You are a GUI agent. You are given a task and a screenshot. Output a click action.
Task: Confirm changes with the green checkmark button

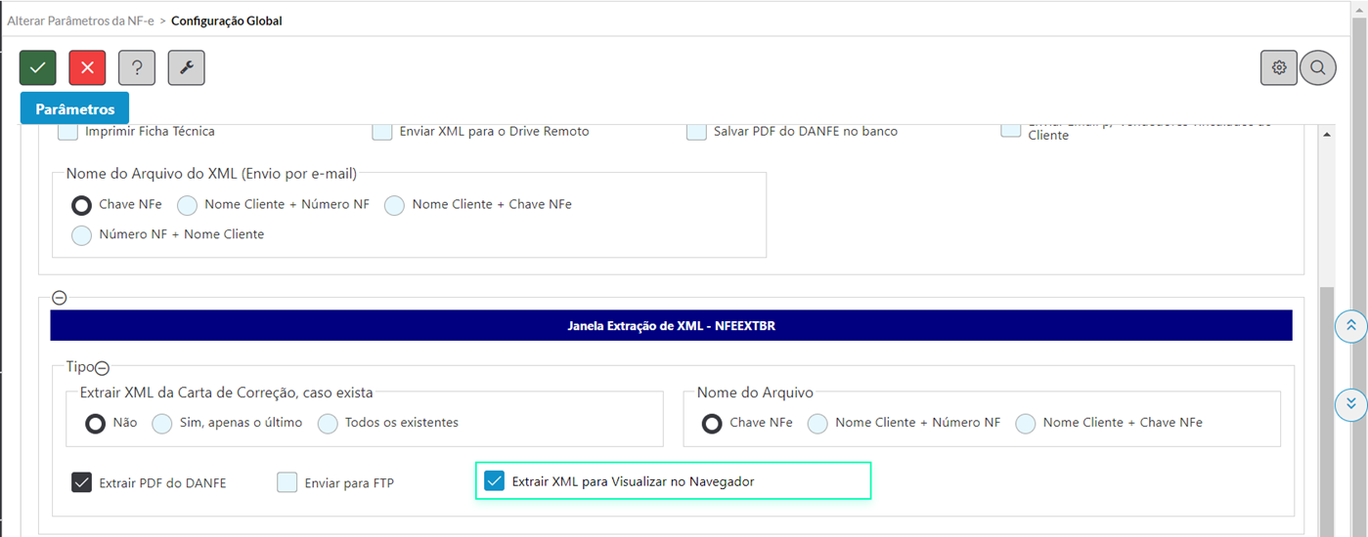(x=37, y=67)
